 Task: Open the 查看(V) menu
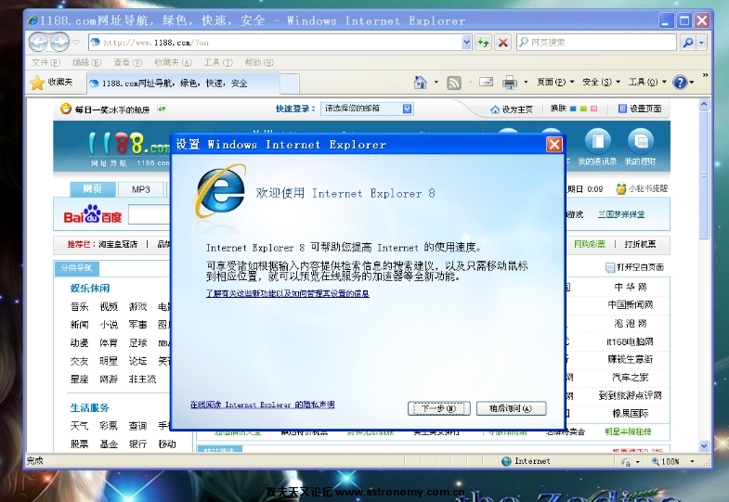click(127, 62)
